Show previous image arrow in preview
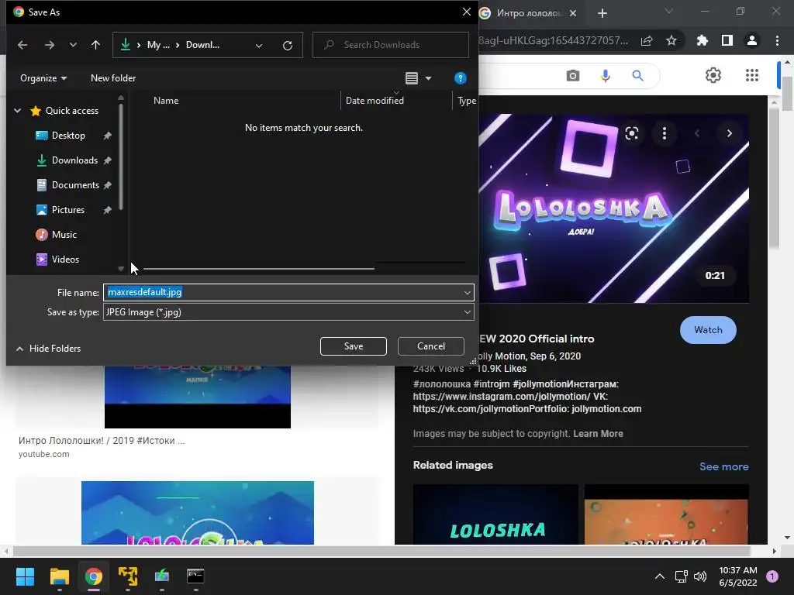 (697, 133)
